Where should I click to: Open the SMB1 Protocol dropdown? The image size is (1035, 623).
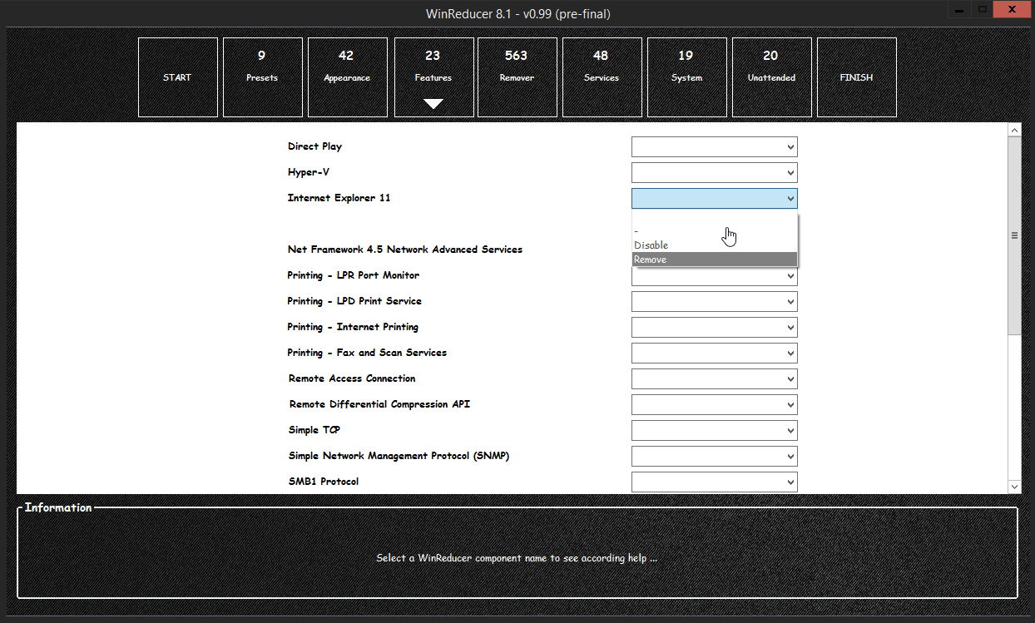pos(714,482)
